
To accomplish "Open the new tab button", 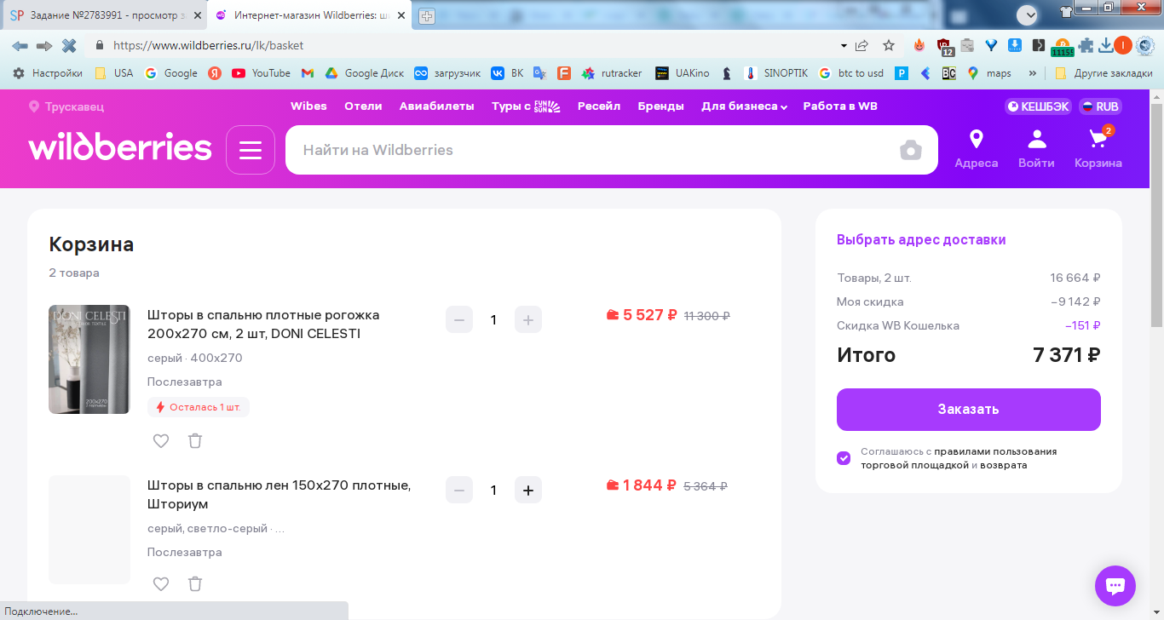I will click(x=427, y=15).
